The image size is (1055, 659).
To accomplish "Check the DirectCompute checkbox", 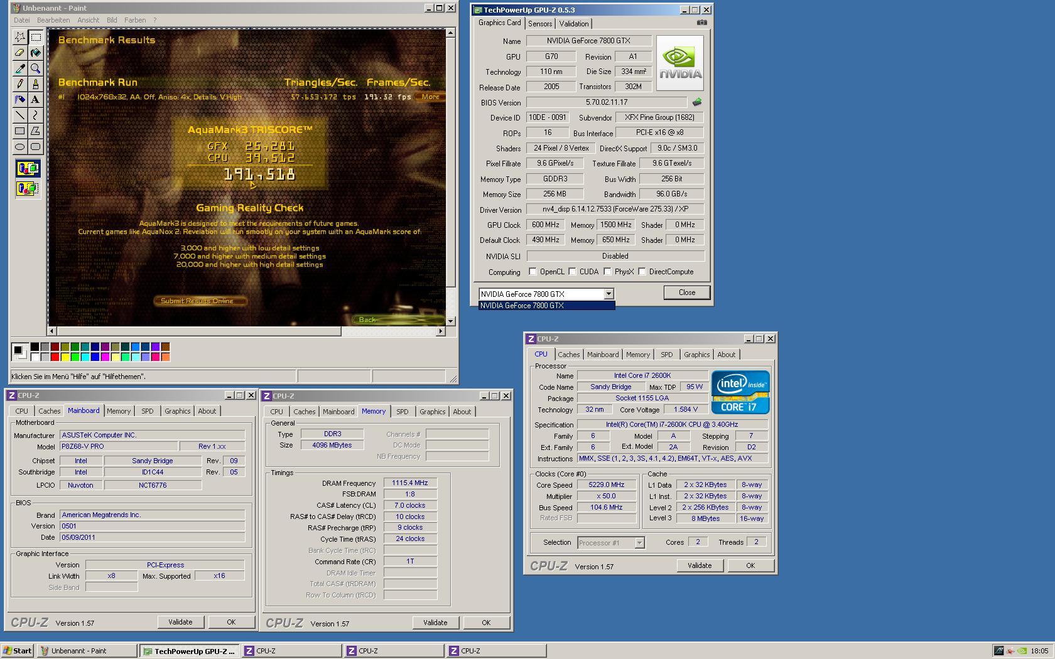I will pos(642,272).
